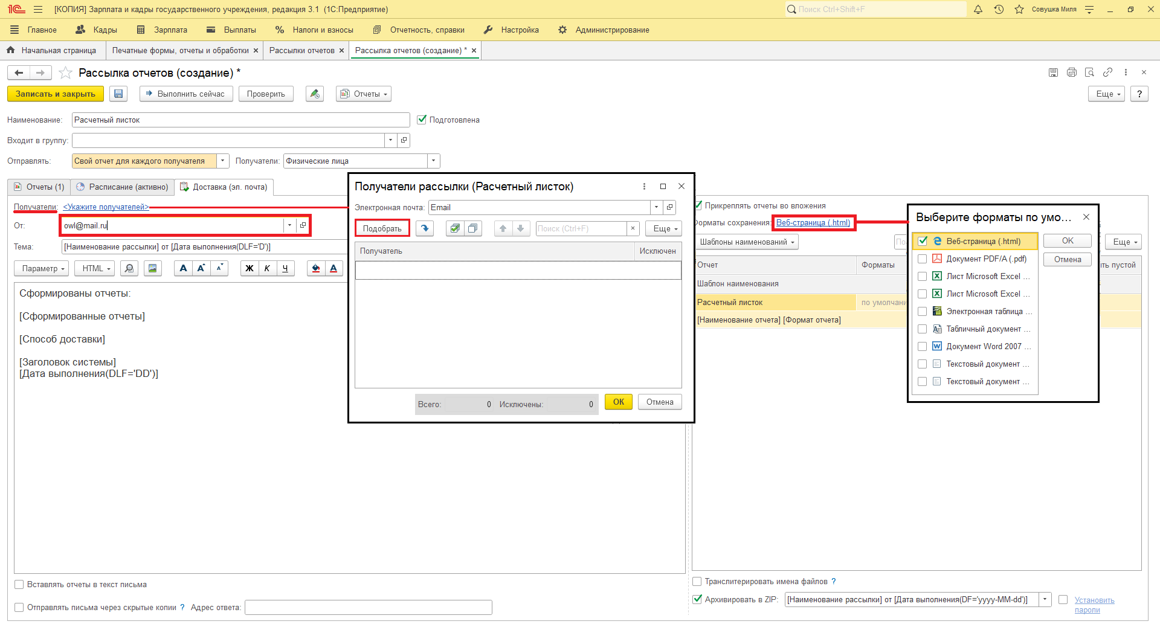The image size is (1160, 624).
Task: Set the background color with the paint bucket
Action: pyautogui.click(x=315, y=268)
